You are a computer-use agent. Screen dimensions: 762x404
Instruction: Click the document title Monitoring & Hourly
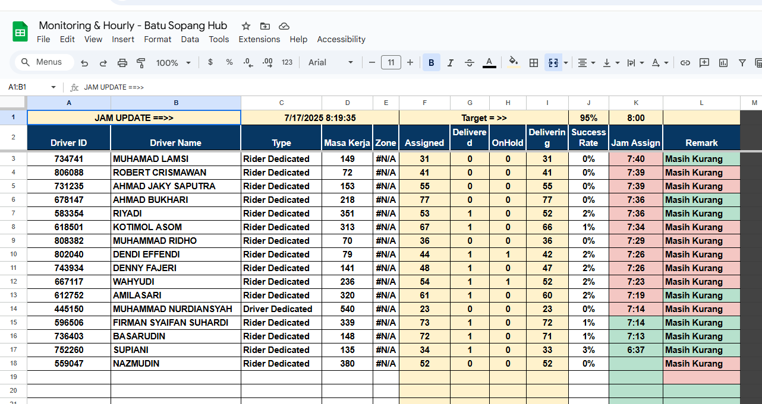click(x=133, y=26)
